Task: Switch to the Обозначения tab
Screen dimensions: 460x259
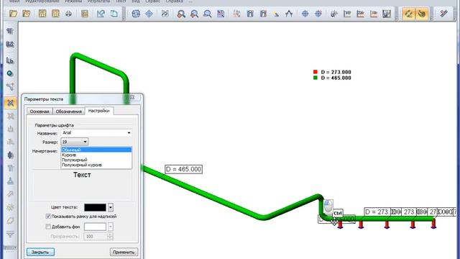Action: coord(69,112)
